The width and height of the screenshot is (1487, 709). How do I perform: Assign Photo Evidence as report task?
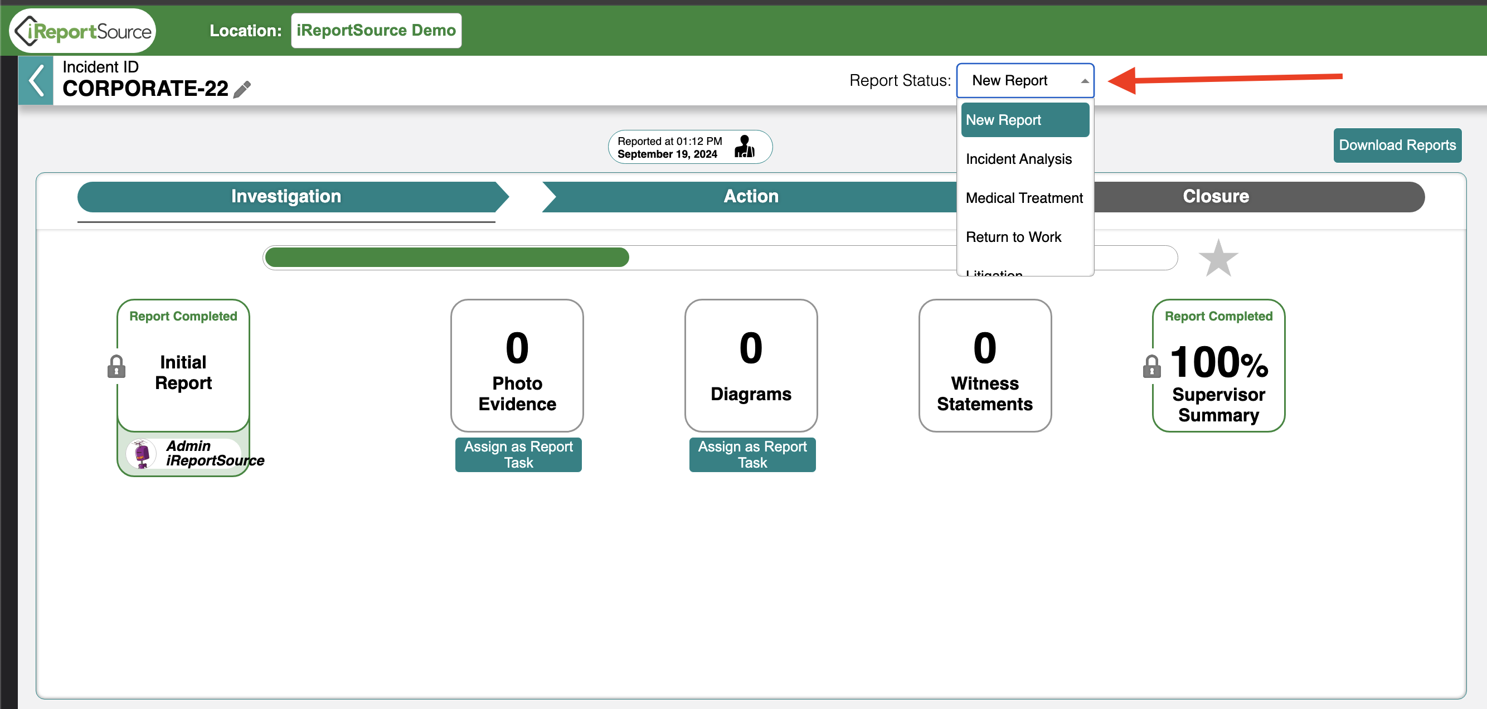pyautogui.click(x=518, y=454)
